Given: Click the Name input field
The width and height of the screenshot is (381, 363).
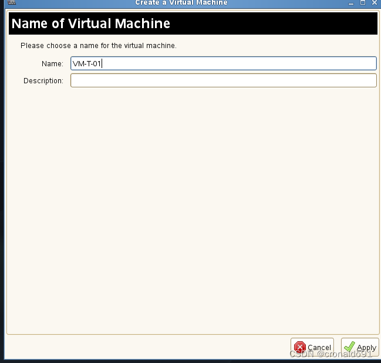Looking at the screenshot, I should pos(224,63).
